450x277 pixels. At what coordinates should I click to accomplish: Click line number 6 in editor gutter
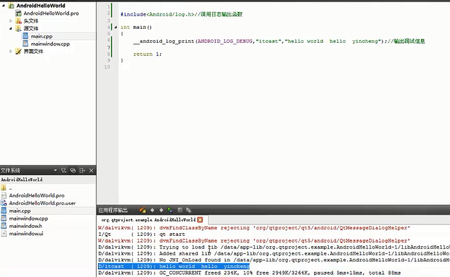pyautogui.click(x=109, y=40)
